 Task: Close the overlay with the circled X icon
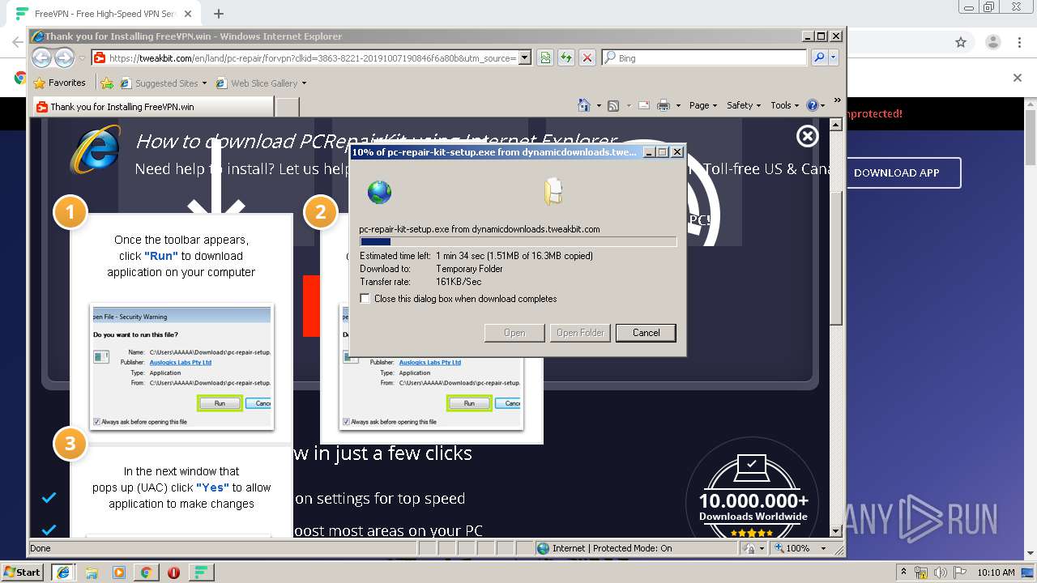807,136
